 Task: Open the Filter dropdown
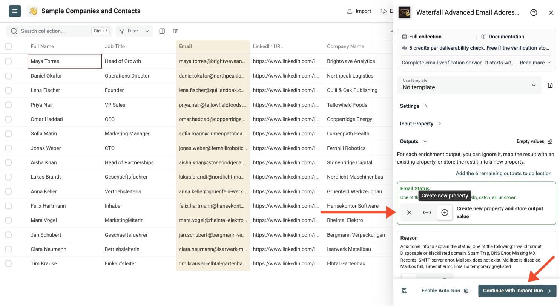(134, 31)
